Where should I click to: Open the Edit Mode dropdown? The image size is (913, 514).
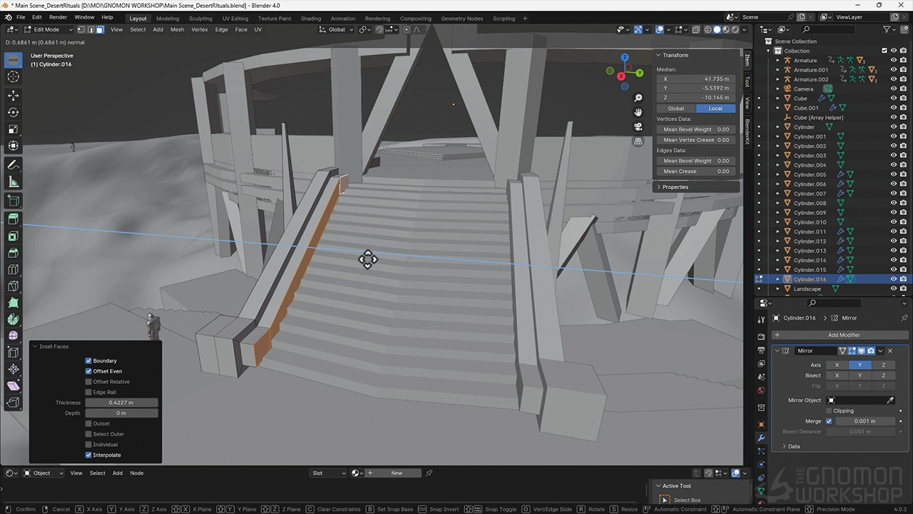(46, 29)
